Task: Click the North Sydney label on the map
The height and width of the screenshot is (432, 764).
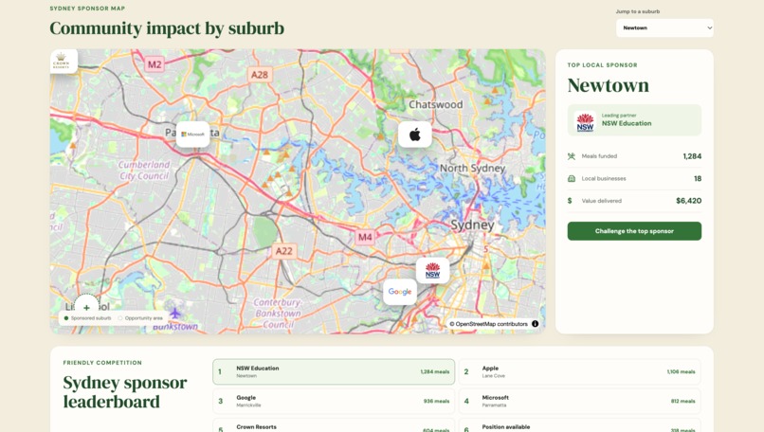Action: pyautogui.click(x=472, y=169)
